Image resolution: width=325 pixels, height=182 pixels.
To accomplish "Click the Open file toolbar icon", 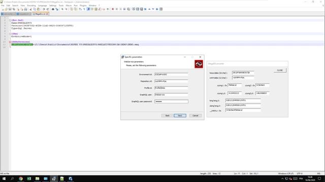I will pyautogui.click(x=6, y=9).
